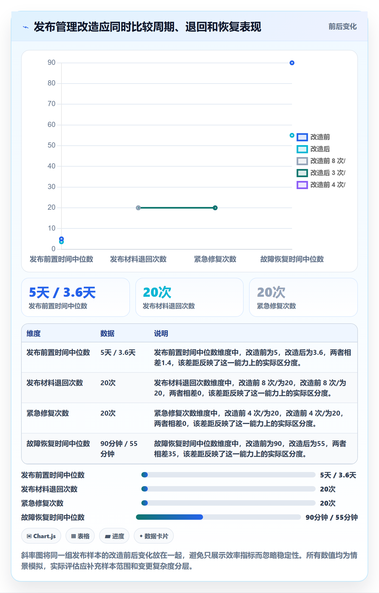Toggle the 改造前 8 次/ legend entry
Viewport: 379px width, 593px height.
[x=321, y=161]
